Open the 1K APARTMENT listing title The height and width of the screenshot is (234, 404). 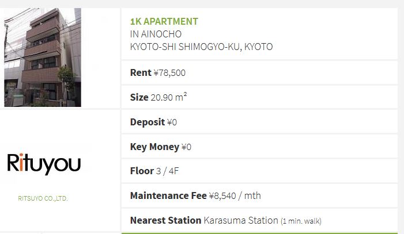164,22
